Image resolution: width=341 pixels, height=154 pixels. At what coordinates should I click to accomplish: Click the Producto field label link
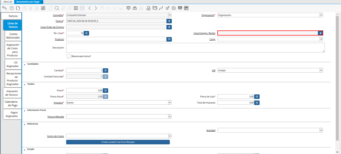point(59,39)
